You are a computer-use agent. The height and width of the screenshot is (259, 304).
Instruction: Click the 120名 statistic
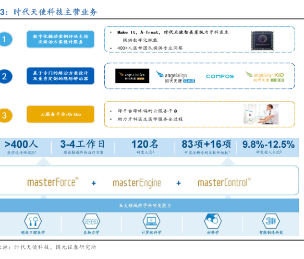point(145,144)
